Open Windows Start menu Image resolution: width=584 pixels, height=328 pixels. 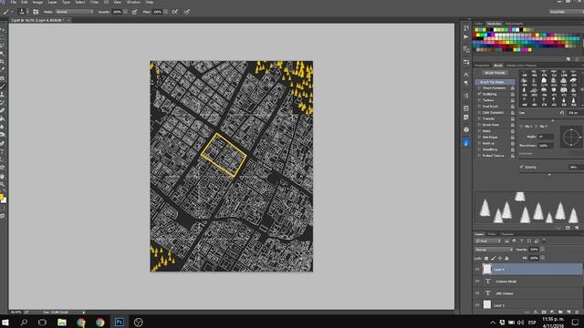(x=5, y=322)
